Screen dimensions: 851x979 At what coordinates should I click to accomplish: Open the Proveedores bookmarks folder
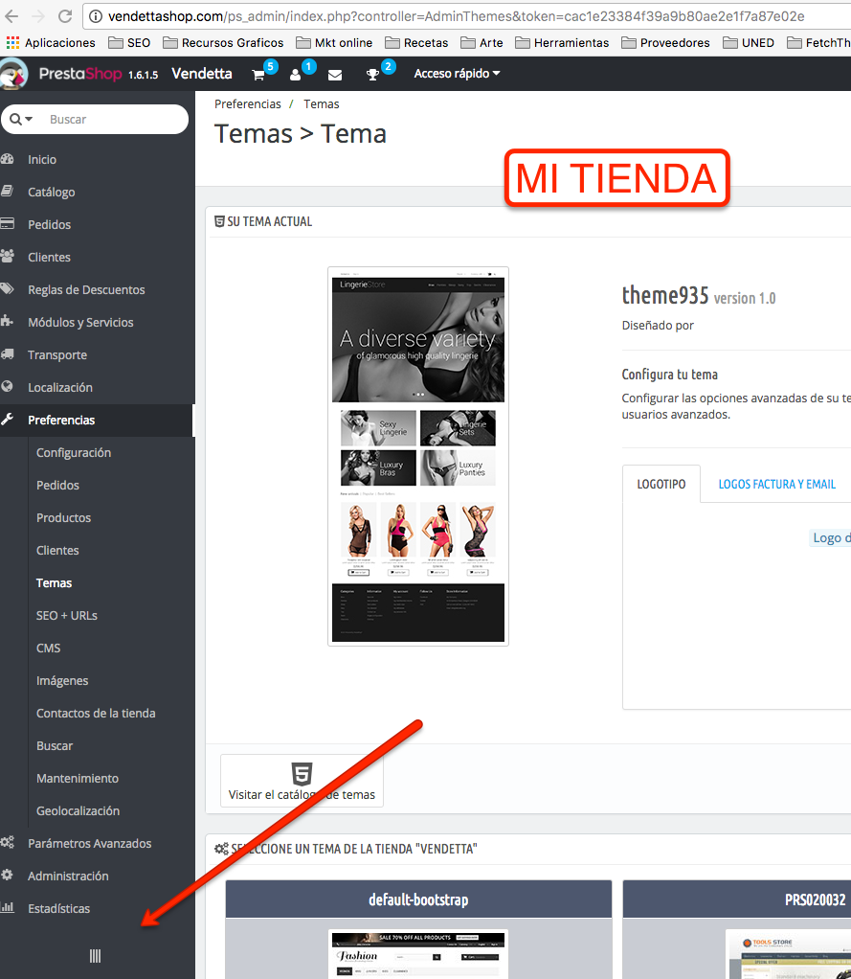coord(665,42)
